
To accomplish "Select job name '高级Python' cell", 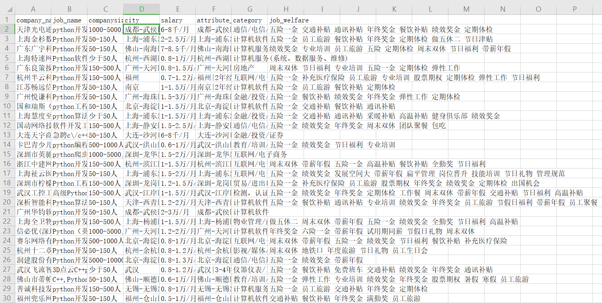I will 69,193.
